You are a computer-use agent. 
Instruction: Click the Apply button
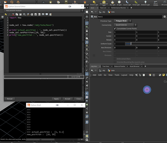56,99
